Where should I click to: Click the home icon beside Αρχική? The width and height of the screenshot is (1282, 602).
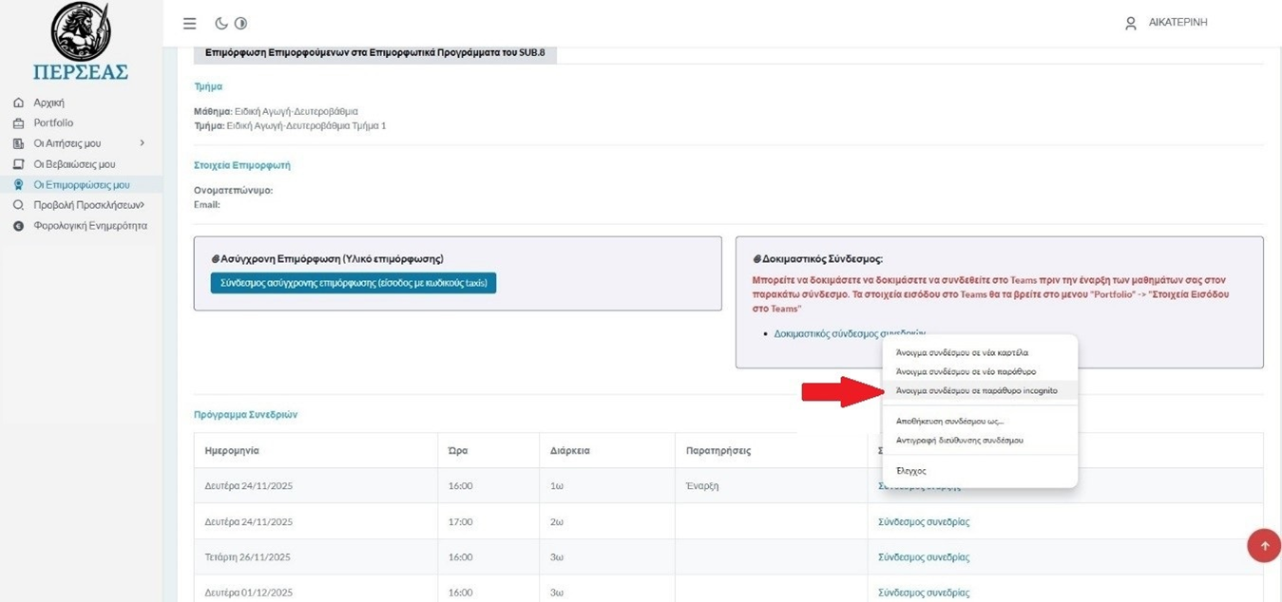click(x=18, y=103)
